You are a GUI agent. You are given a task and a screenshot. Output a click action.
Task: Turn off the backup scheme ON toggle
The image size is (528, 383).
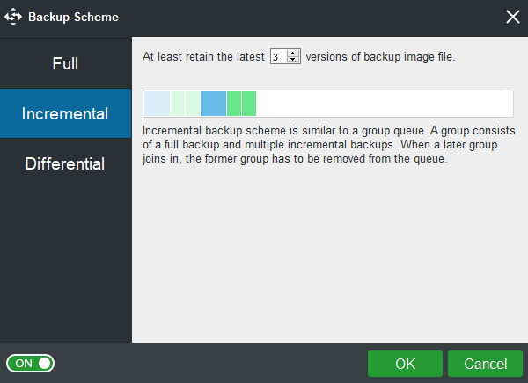pyautogui.click(x=30, y=363)
